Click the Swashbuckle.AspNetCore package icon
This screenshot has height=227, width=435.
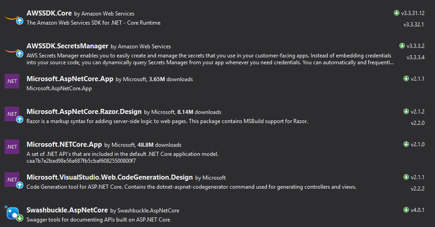(x=13, y=213)
